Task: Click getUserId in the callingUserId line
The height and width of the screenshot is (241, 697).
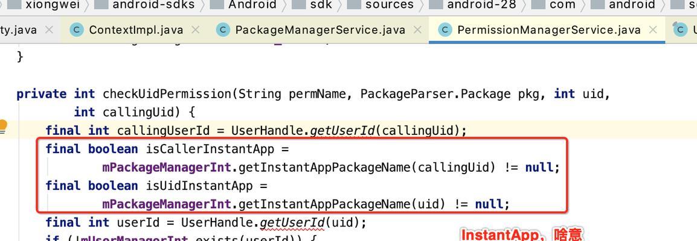Action: pyautogui.click(x=342, y=131)
